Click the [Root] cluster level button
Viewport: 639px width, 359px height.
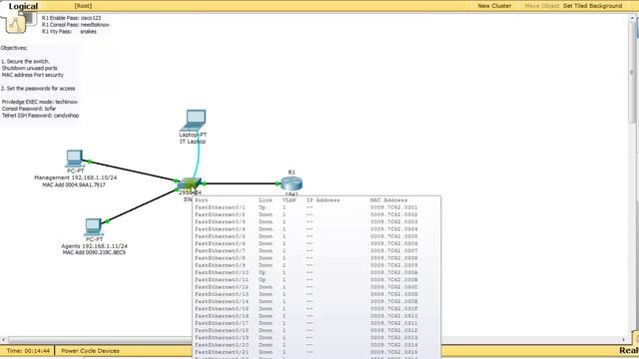(x=83, y=6)
